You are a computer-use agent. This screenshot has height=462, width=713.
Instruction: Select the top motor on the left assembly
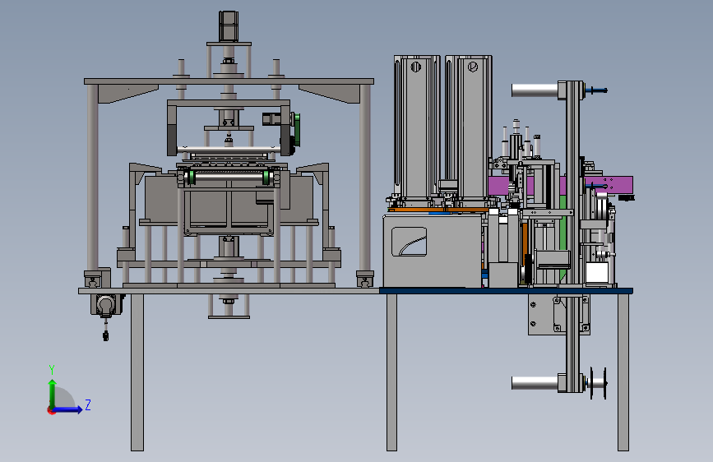(229, 26)
